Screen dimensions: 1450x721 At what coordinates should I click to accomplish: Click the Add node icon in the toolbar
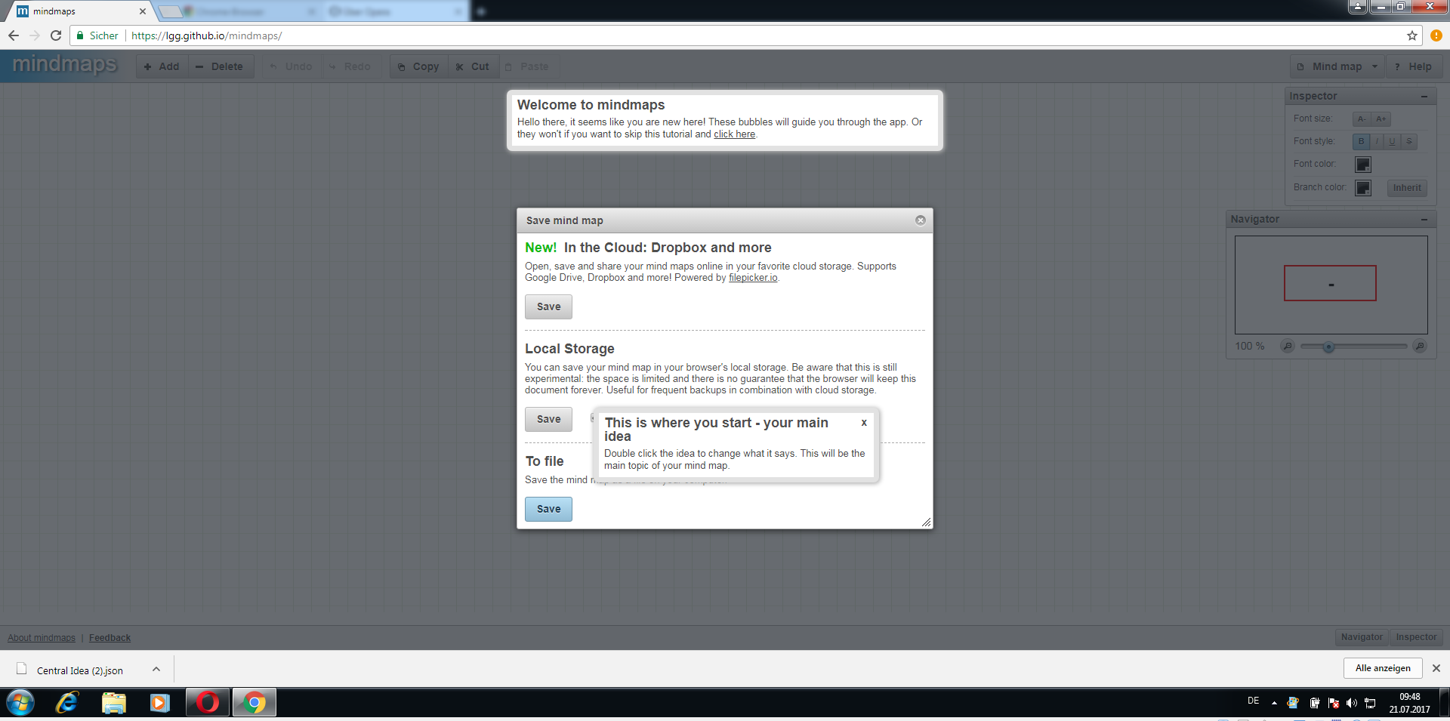(148, 66)
